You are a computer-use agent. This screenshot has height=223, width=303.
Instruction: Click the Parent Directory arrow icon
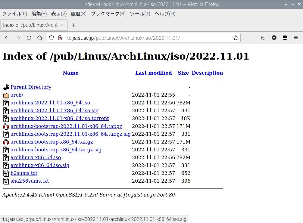(6, 87)
